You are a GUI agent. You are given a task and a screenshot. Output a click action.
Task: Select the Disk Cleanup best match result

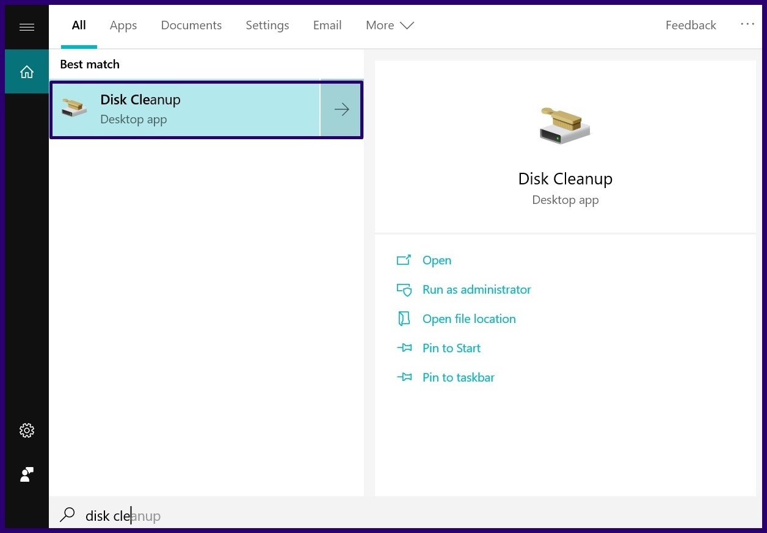186,110
